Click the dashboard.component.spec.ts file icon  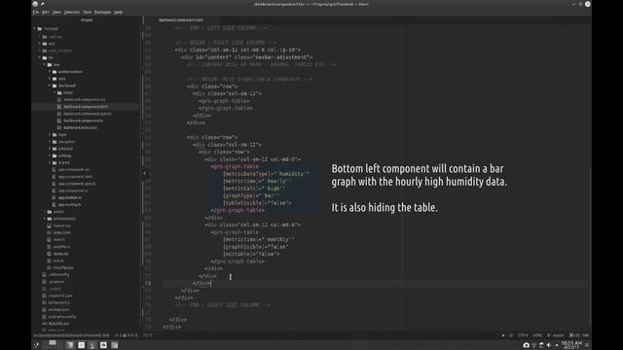(x=59, y=114)
